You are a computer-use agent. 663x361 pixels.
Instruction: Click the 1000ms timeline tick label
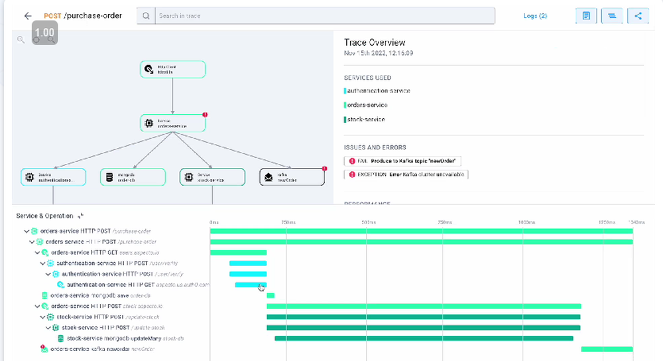[x=527, y=222]
